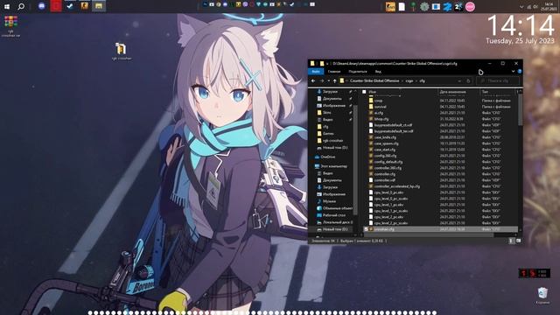Viewport: 560px width, 315px height.
Task: Select bhop.cfg file
Action: [x=381, y=119]
